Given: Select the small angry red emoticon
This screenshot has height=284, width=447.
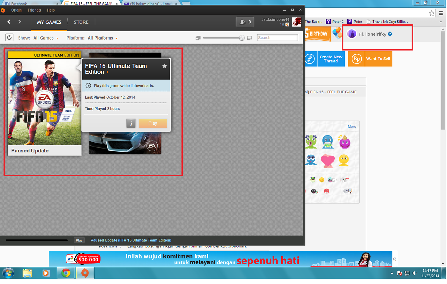Looking at the screenshot, I should click(x=327, y=191).
